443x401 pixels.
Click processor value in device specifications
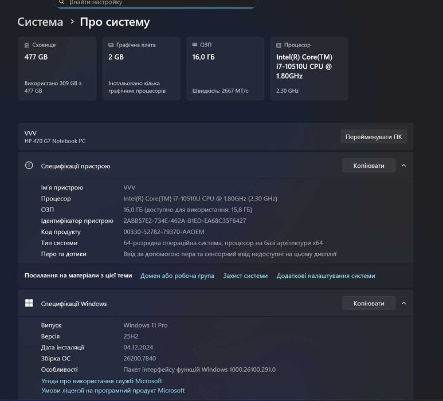pos(201,199)
